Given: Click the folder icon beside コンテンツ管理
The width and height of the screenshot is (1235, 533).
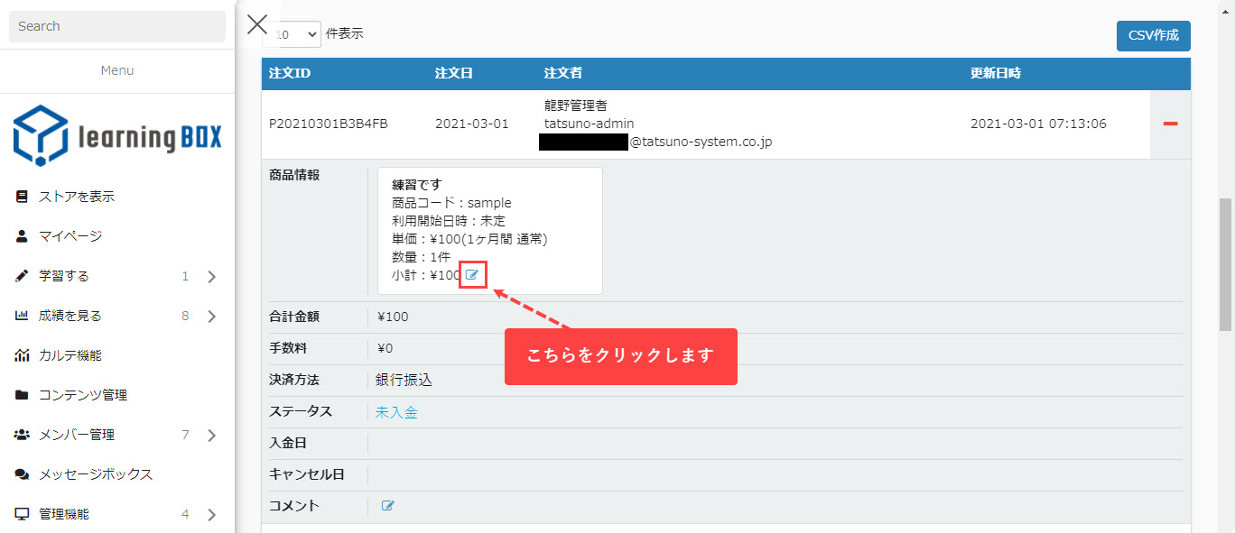Looking at the screenshot, I should [x=23, y=395].
